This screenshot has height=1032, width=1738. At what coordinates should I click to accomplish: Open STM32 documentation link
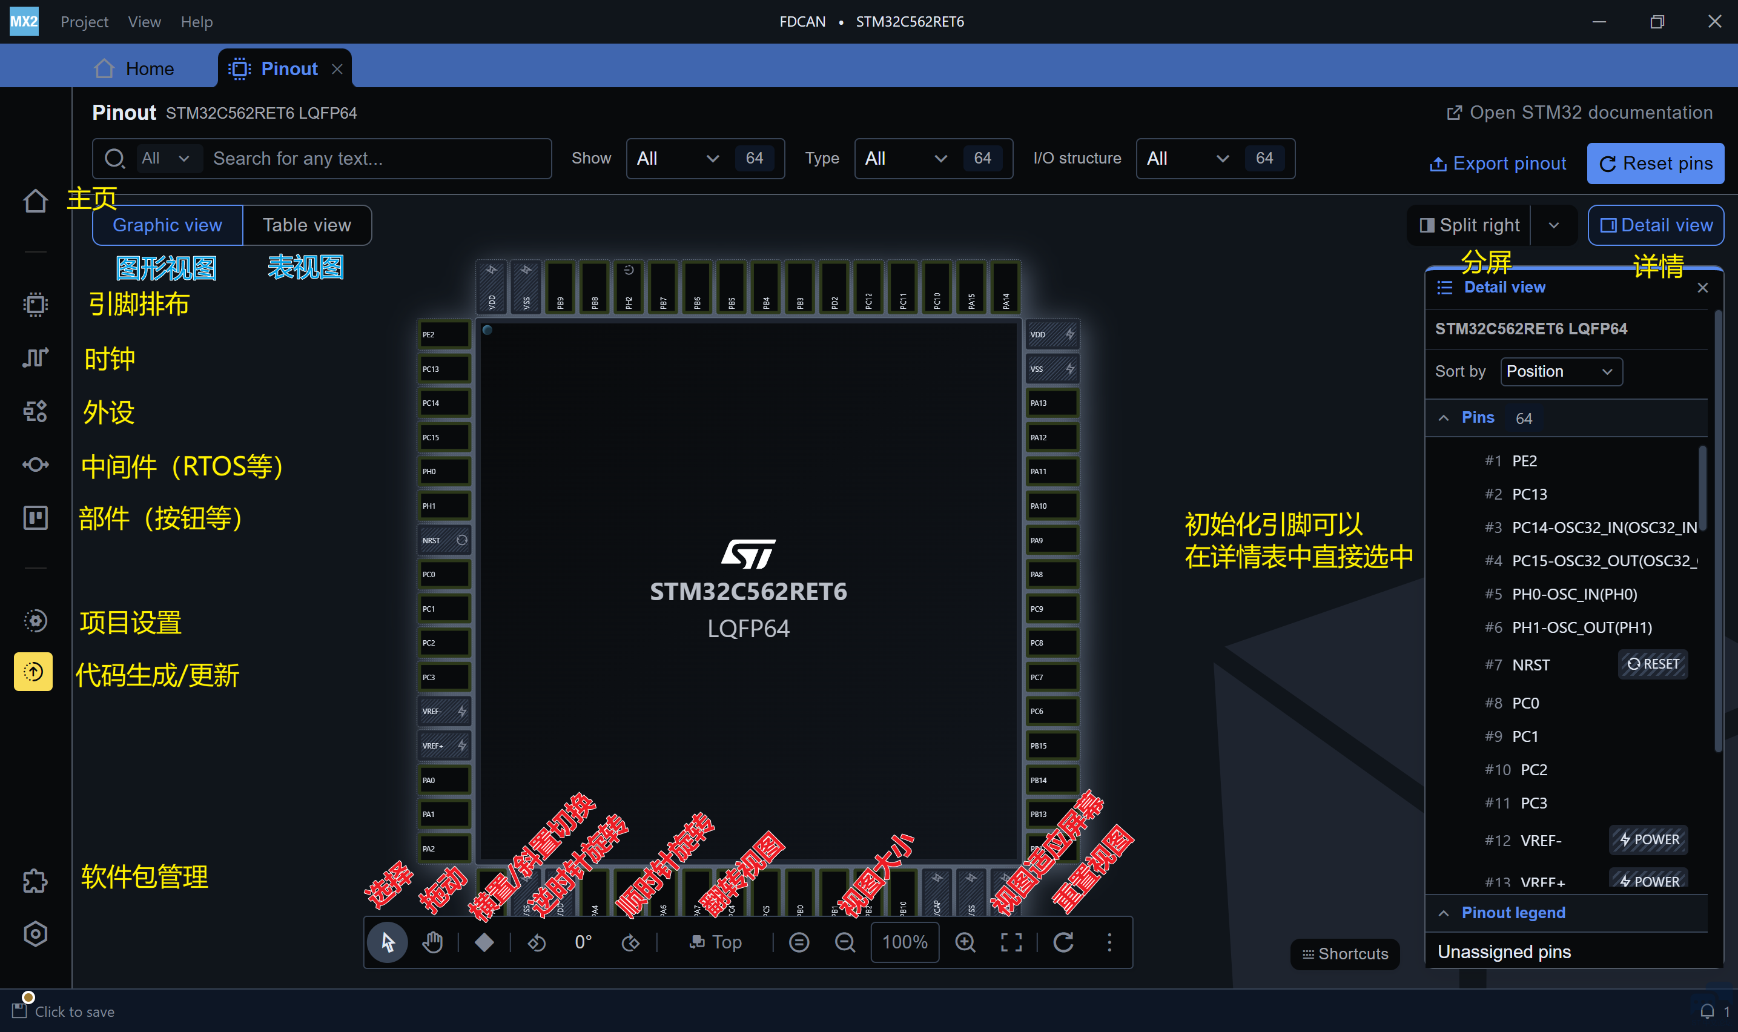point(1579,113)
